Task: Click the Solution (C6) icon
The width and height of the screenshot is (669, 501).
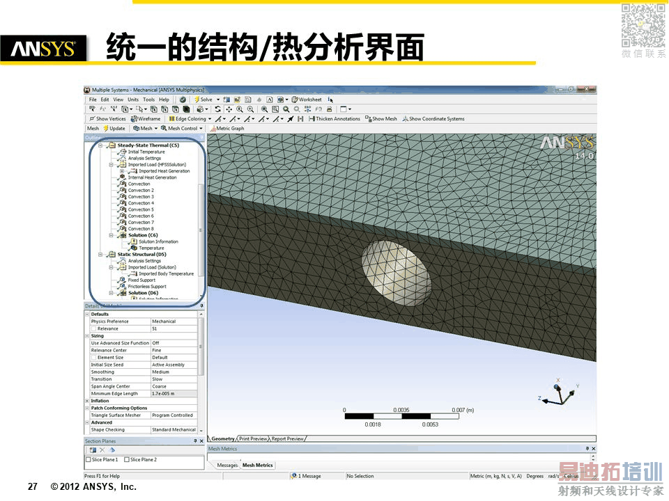Action: (123, 234)
